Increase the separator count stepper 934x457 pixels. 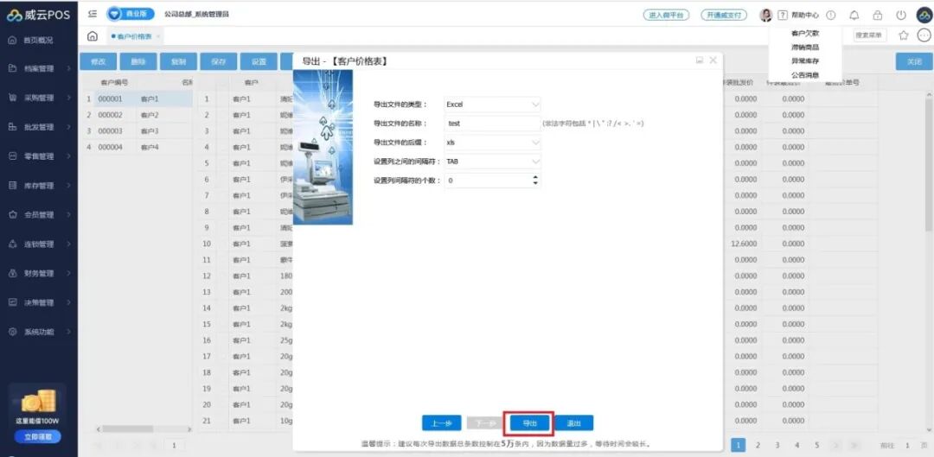pyautogui.click(x=535, y=177)
